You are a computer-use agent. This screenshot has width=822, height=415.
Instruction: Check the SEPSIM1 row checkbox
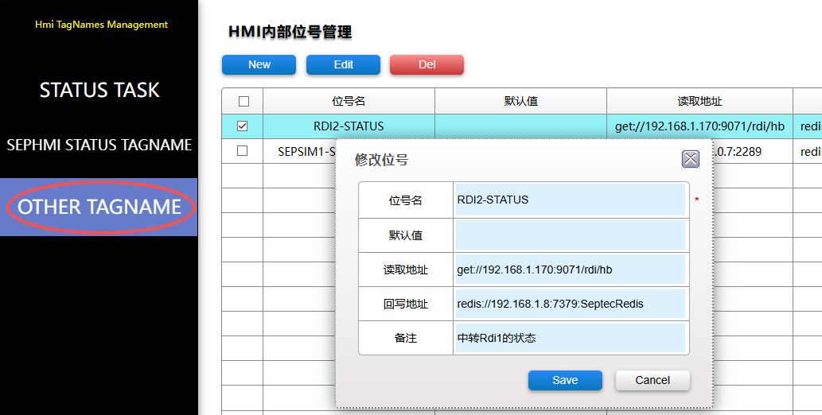[243, 151]
